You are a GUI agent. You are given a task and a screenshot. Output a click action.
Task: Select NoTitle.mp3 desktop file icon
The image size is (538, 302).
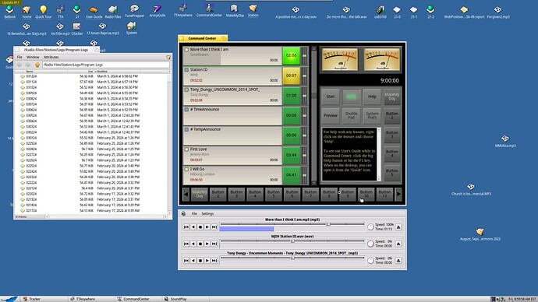click(x=60, y=29)
